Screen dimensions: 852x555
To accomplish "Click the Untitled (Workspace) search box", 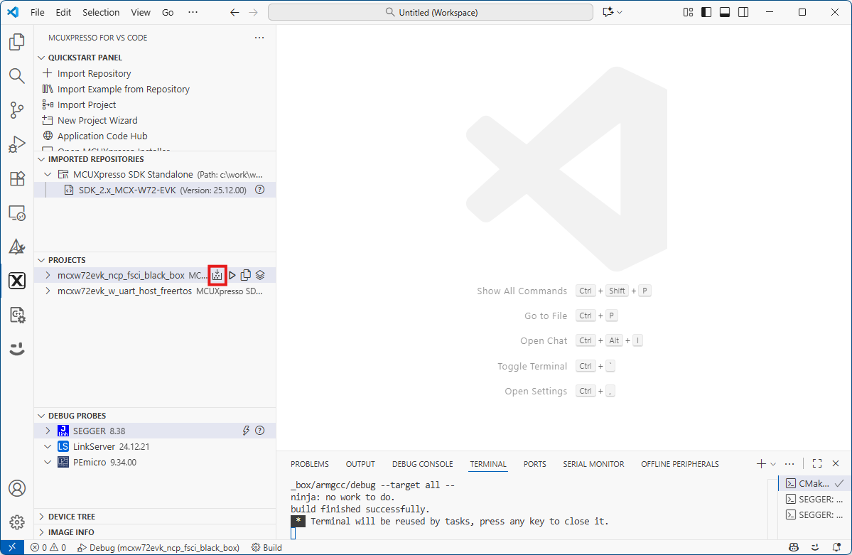I will click(431, 12).
